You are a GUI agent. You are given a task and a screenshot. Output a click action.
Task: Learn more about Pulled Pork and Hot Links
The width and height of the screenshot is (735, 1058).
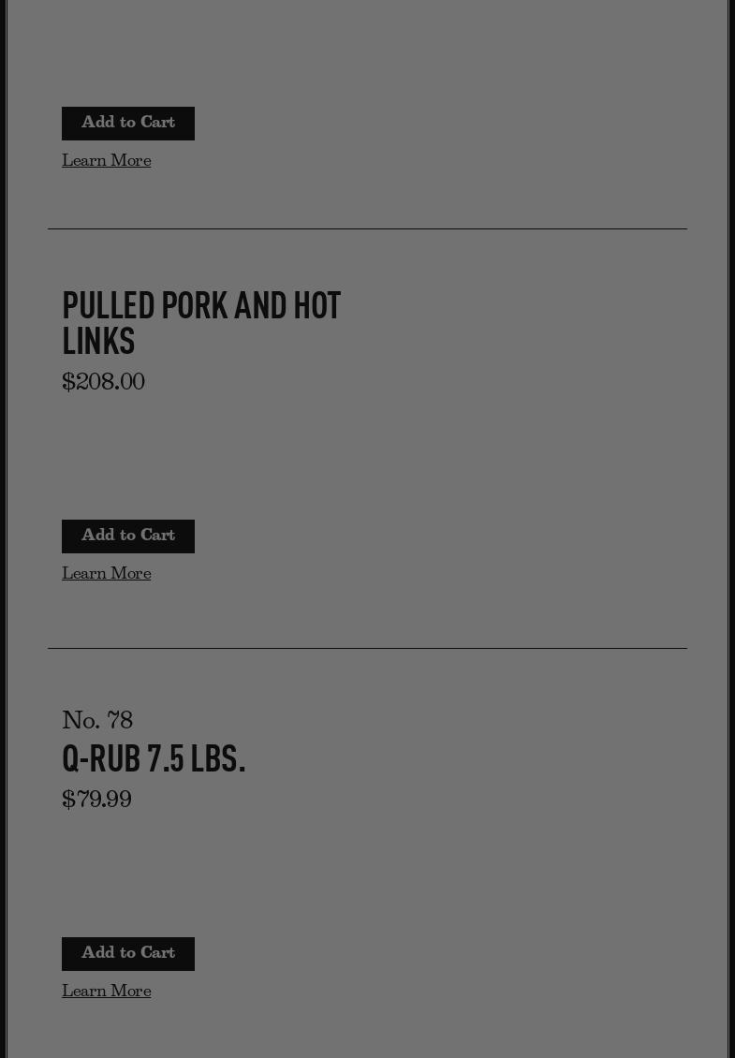pos(107,575)
